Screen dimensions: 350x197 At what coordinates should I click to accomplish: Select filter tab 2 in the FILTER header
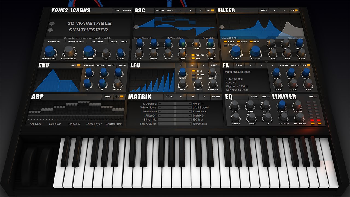coord(284,10)
